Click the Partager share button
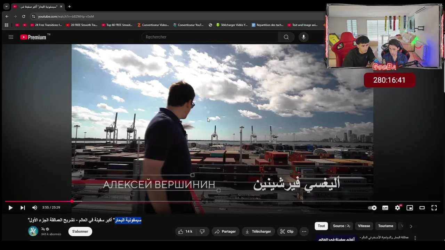Viewport: 445px width, 250px height. coord(226,232)
